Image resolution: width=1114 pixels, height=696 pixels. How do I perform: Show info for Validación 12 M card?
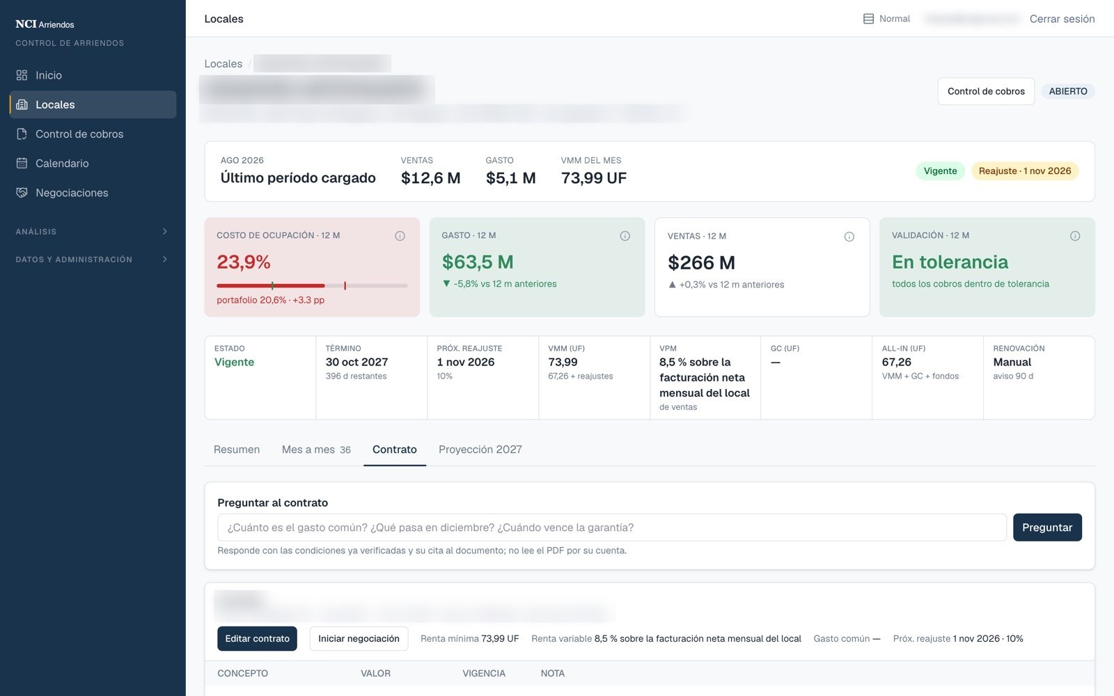pyautogui.click(x=1074, y=236)
